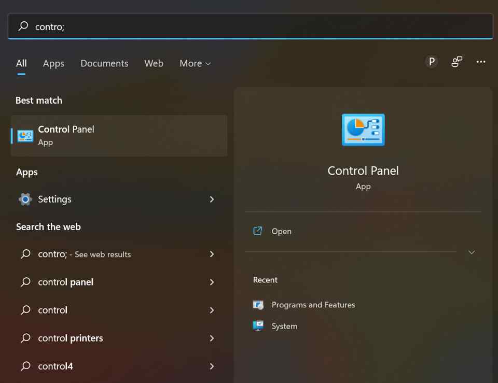Click the Open external-link icon
The image size is (498, 383).
(258, 231)
